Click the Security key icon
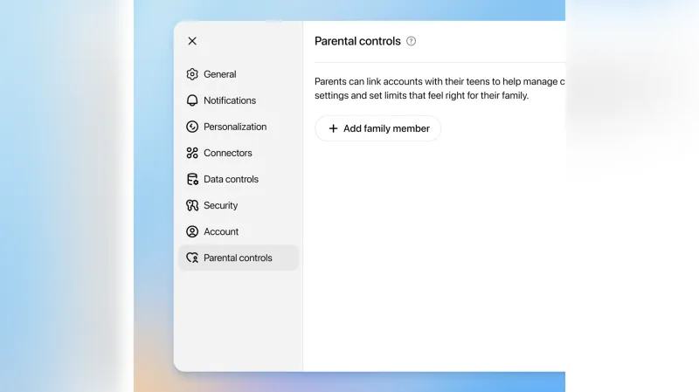This screenshot has height=392, width=699. [192, 205]
